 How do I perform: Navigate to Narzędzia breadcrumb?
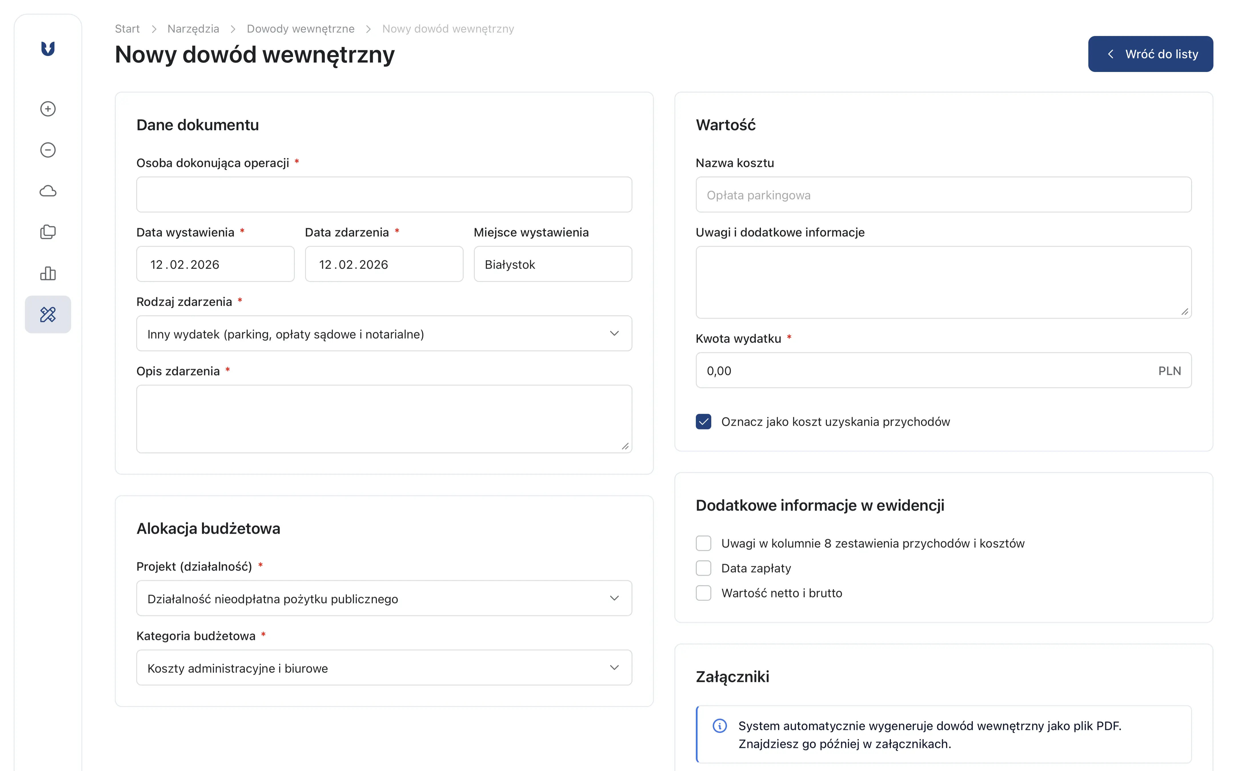(193, 29)
